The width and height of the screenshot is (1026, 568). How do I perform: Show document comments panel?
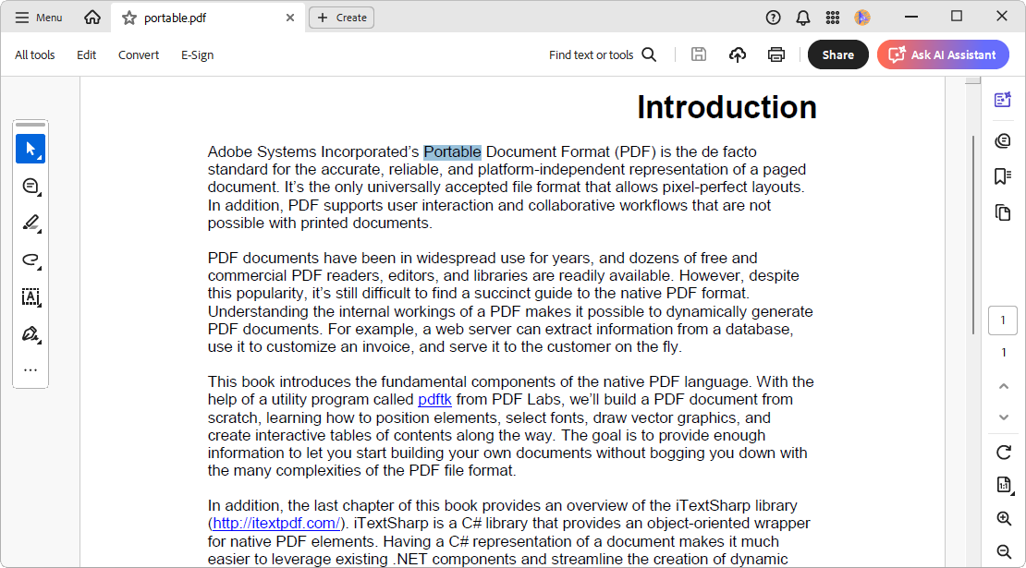(1003, 139)
